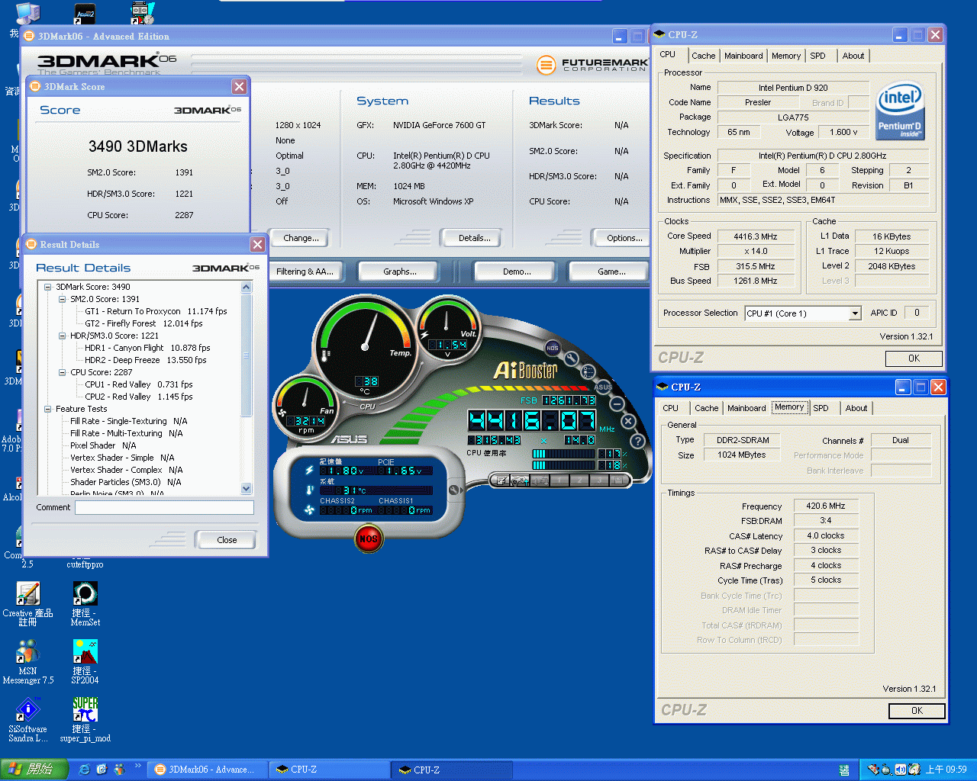The width and height of the screenshot is (977, 781).
Task: Click AI Booster floppy save icon
Action: click(618, 480)
